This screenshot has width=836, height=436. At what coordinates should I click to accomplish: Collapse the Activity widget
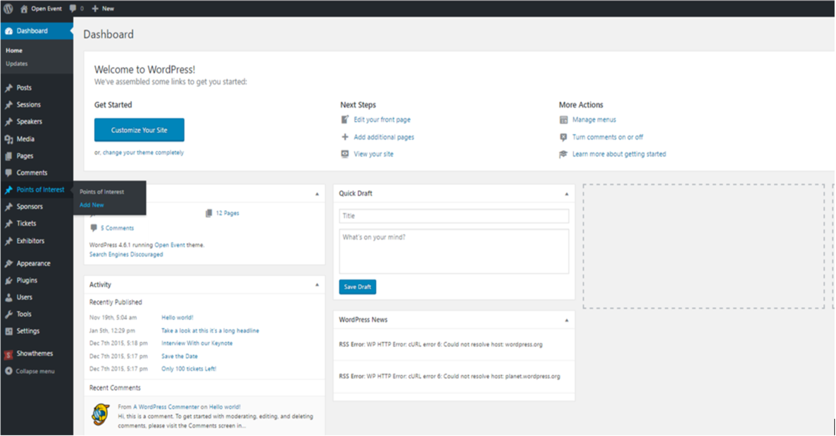pyautogui.click(x=317, y=285)
